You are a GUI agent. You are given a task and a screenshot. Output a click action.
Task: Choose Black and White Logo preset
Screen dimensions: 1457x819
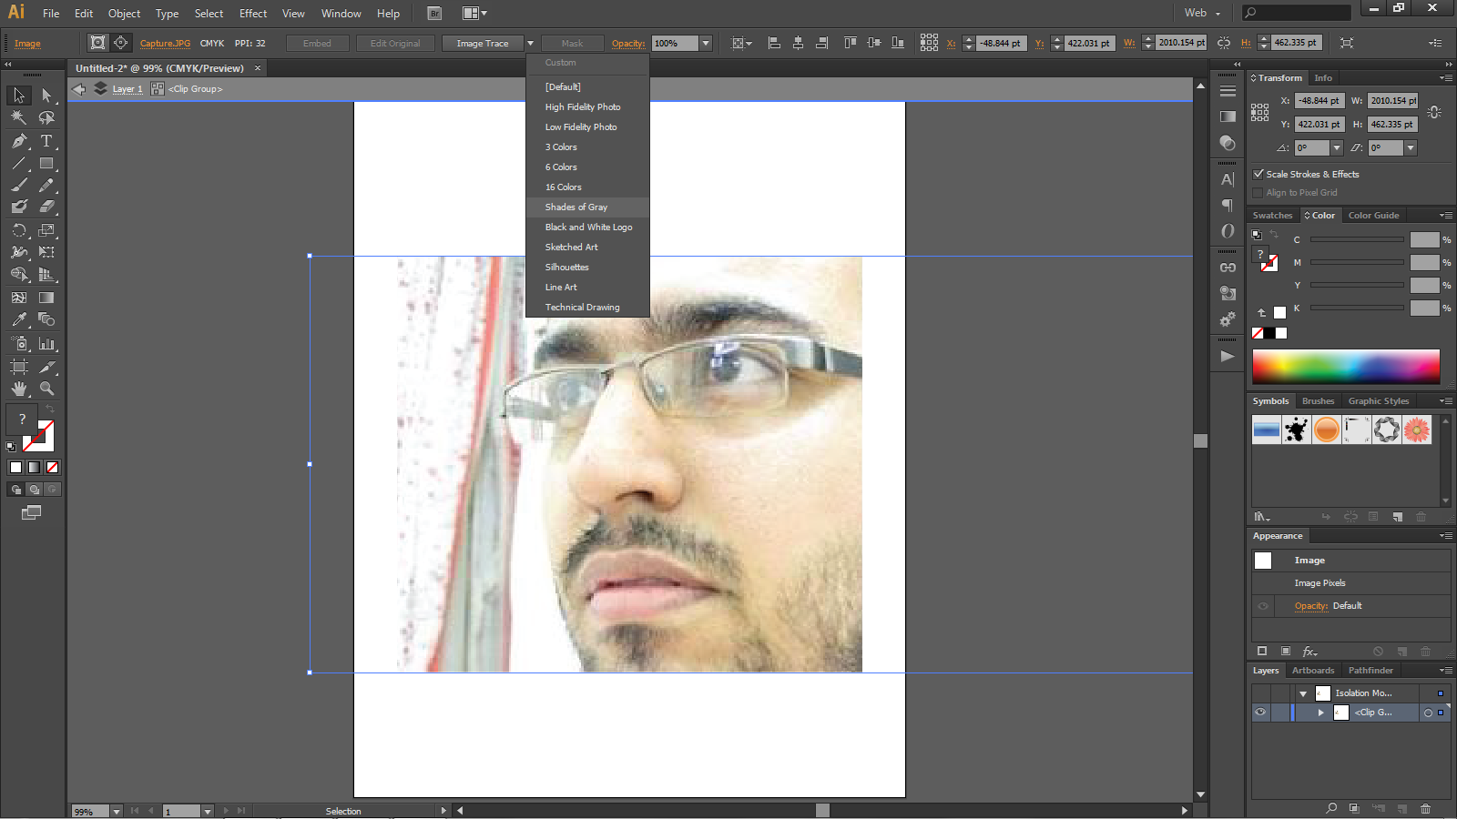tap(587, 227)
